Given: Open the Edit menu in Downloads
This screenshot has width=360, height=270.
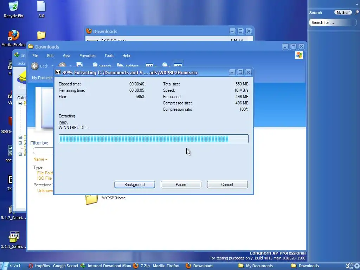Looking at the screenshot, I should tap(50, 56).
